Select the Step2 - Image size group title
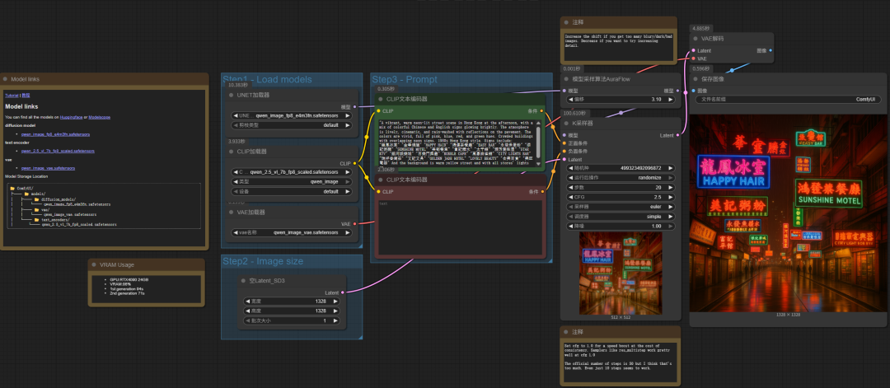The width and height of the screenshot is (890, 388). 262,261
